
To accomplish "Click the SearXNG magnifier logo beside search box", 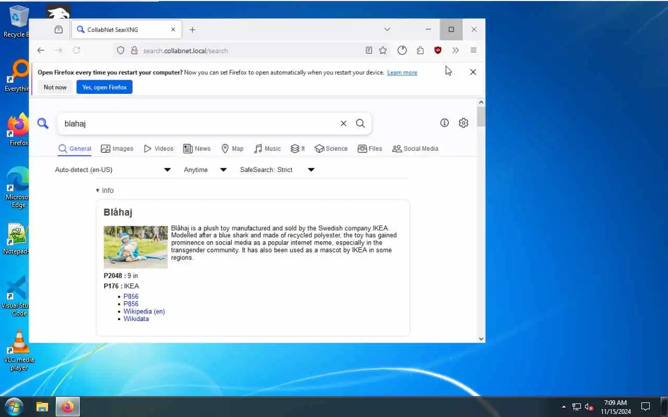I will [x=43, y=124].
